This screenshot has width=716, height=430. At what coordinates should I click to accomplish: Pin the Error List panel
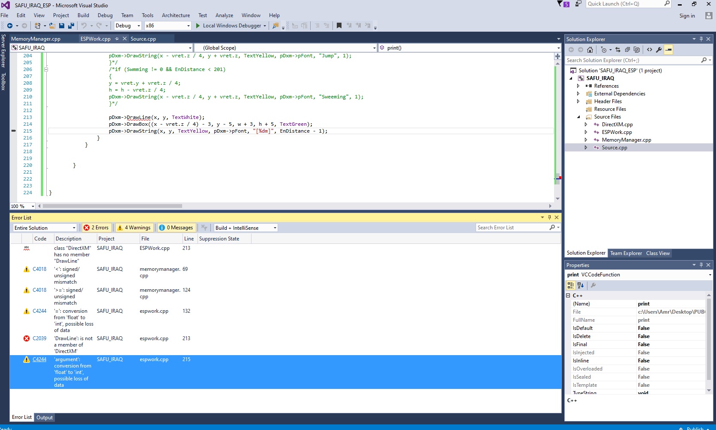549,217
